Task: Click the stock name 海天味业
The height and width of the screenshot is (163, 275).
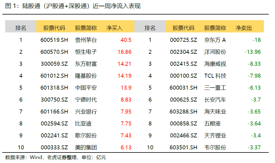Action: (x=215, y=112)
